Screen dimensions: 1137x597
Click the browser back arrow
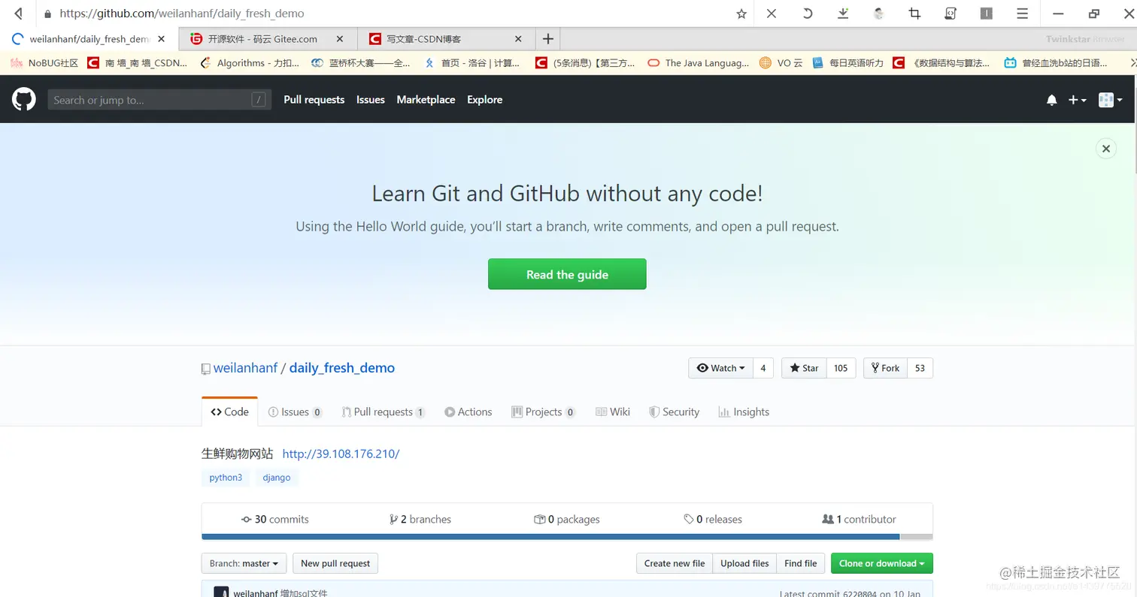coord(19,14)
